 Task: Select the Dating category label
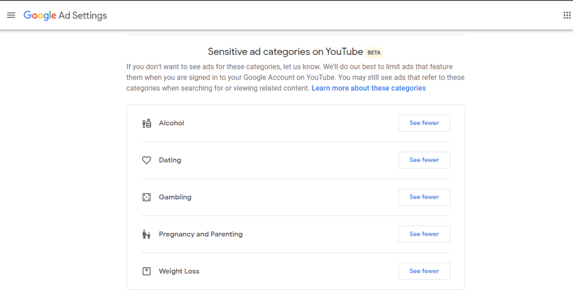point(170,160)
